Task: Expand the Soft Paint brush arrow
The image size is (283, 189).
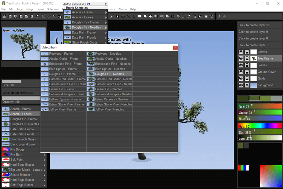Action: [x=44, y=160]
